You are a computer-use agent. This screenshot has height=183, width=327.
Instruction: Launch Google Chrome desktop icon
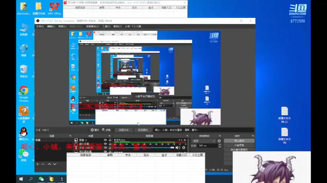24,94
